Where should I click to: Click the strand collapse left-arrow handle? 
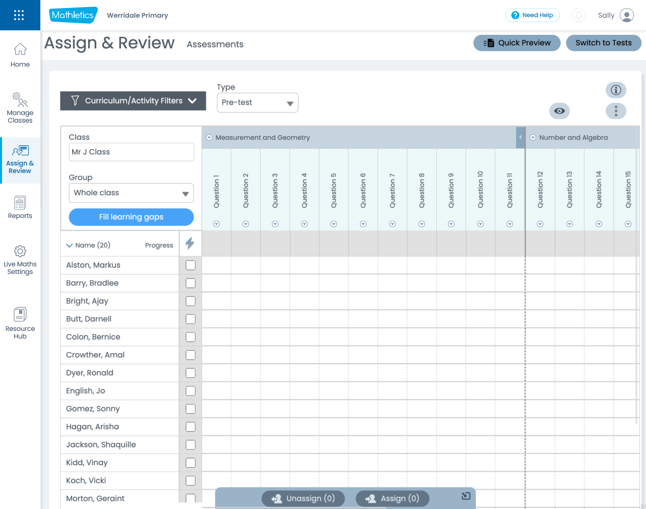coord(520,137)
